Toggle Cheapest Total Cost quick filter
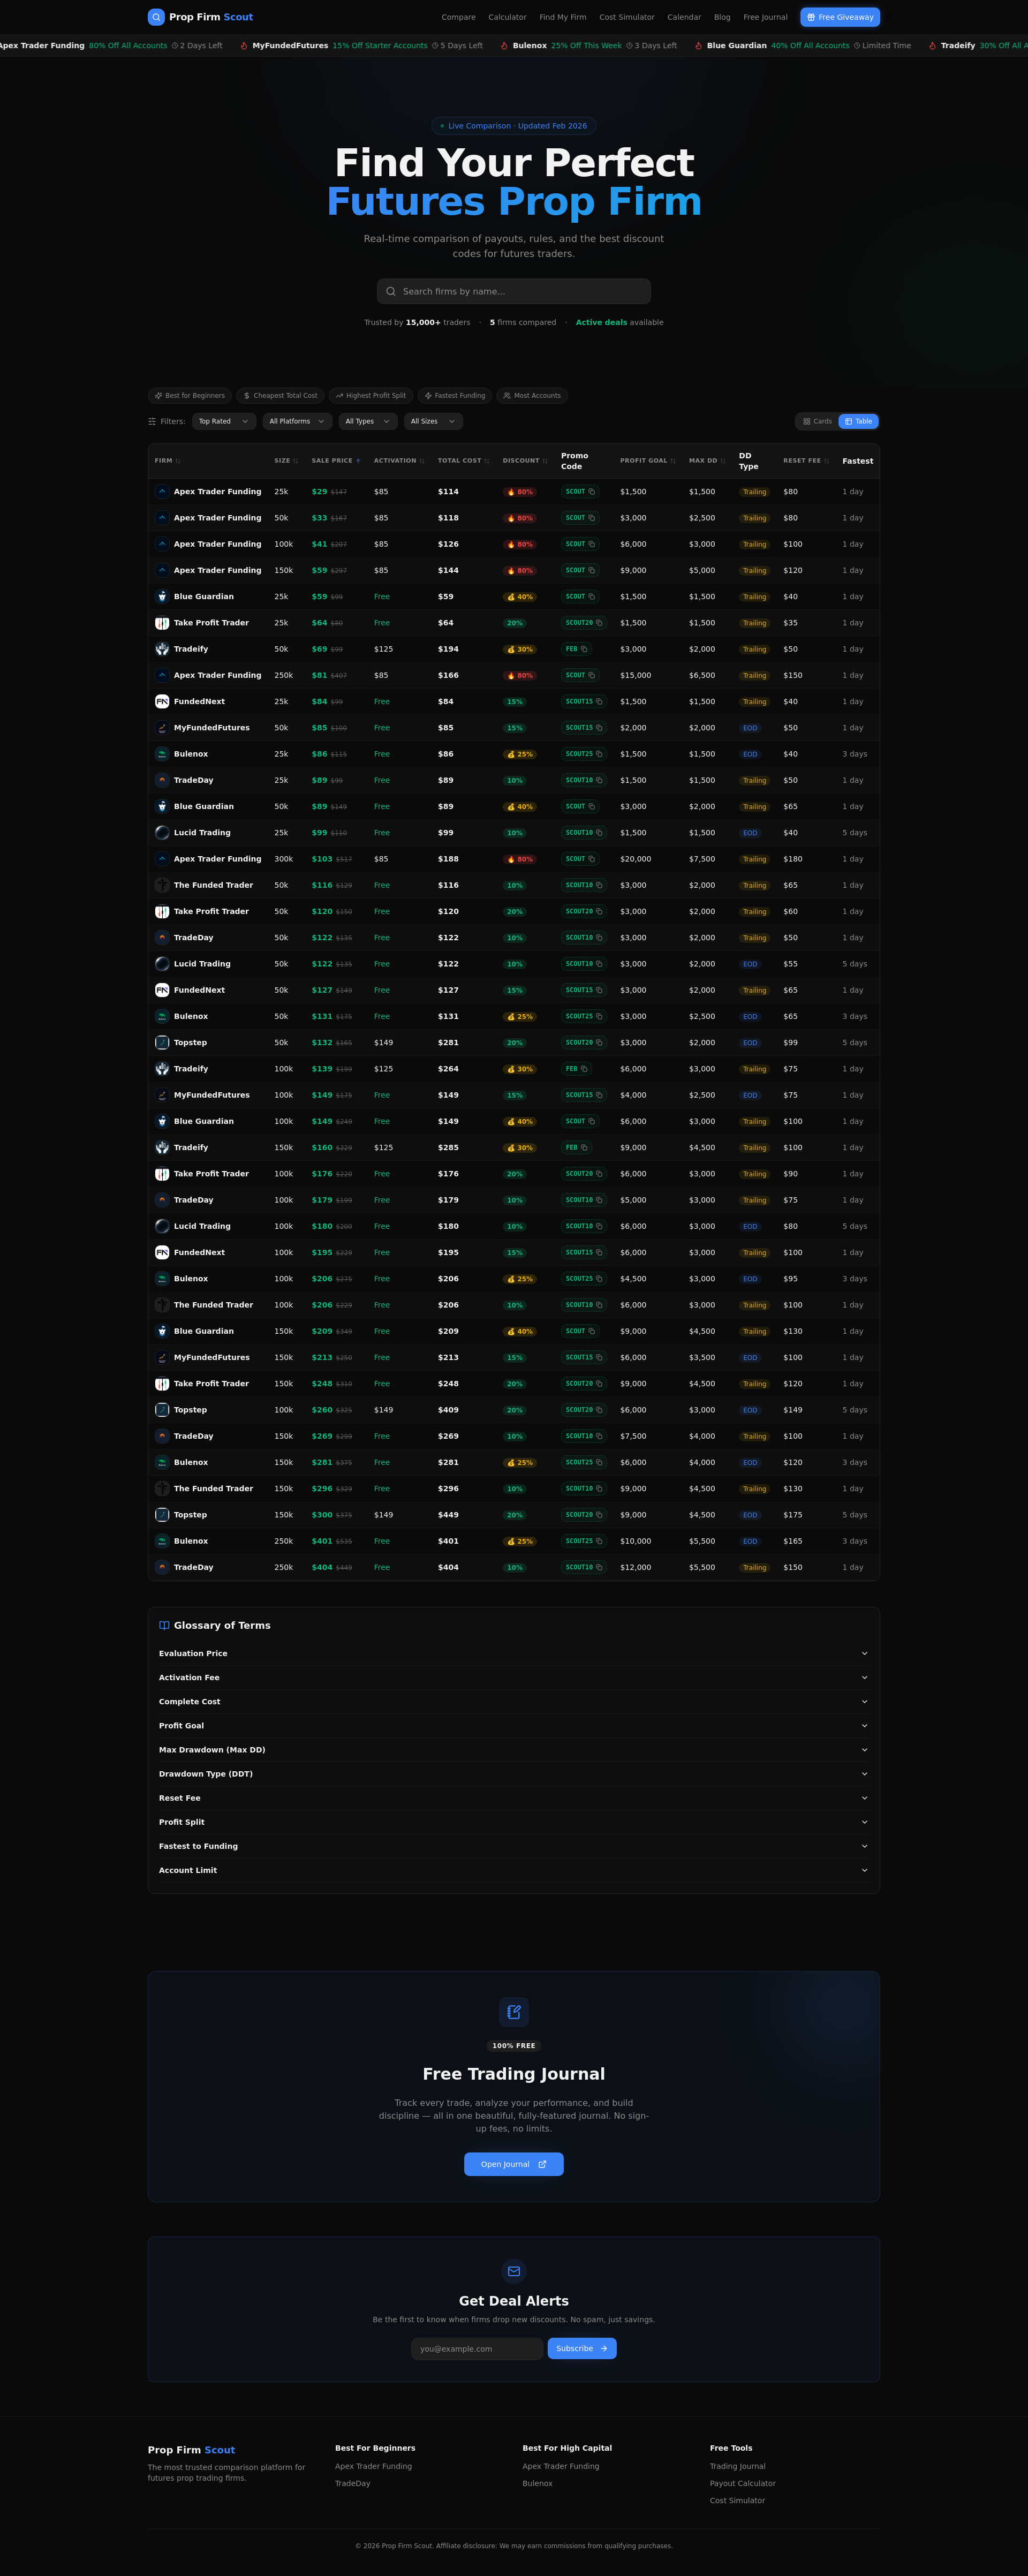 tap(280, 396)
